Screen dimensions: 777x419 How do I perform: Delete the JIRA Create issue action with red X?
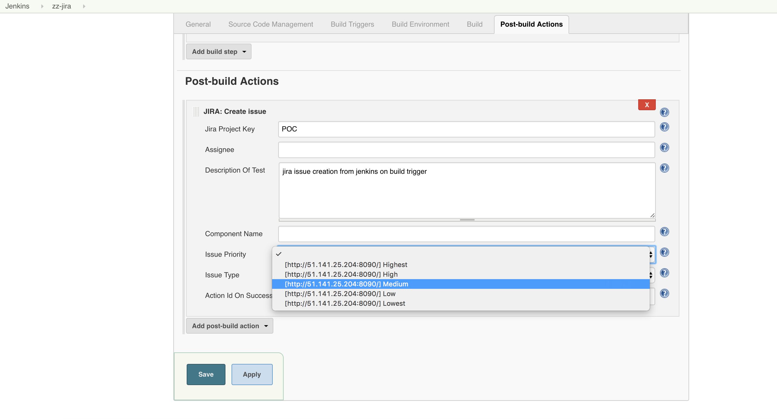tap(647, 105)
